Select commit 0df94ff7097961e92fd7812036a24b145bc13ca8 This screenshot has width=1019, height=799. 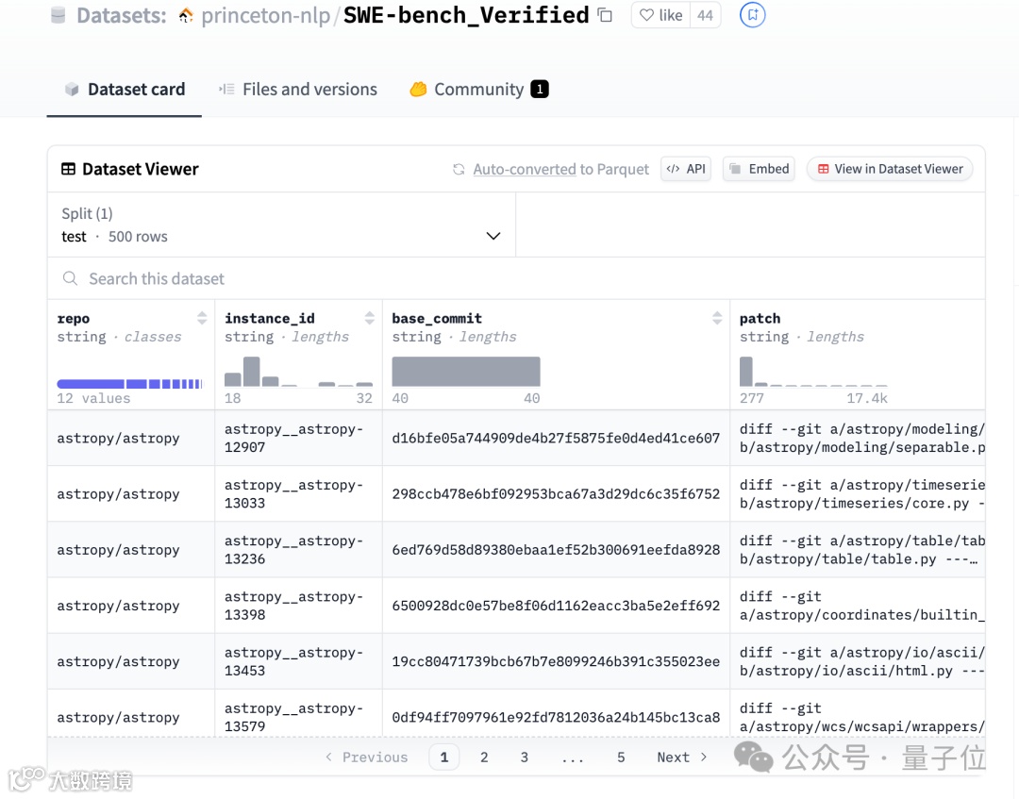coord(556,718)
